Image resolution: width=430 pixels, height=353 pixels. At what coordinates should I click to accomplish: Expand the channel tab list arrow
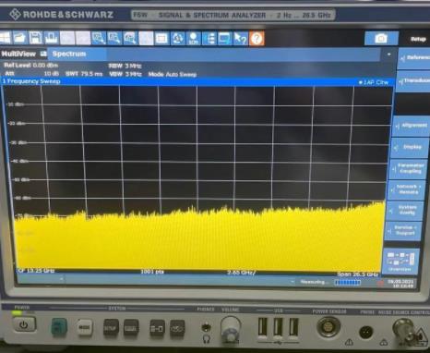pos(389,55)
